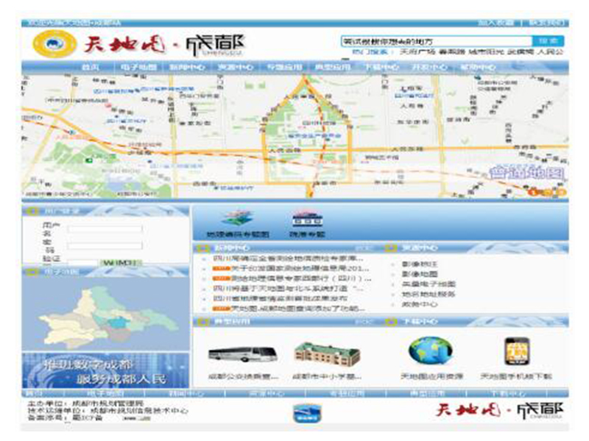The width and height of the screenshot is (589, 441).
Task: Click the 典型应用 section header icon
Action: 203,322
